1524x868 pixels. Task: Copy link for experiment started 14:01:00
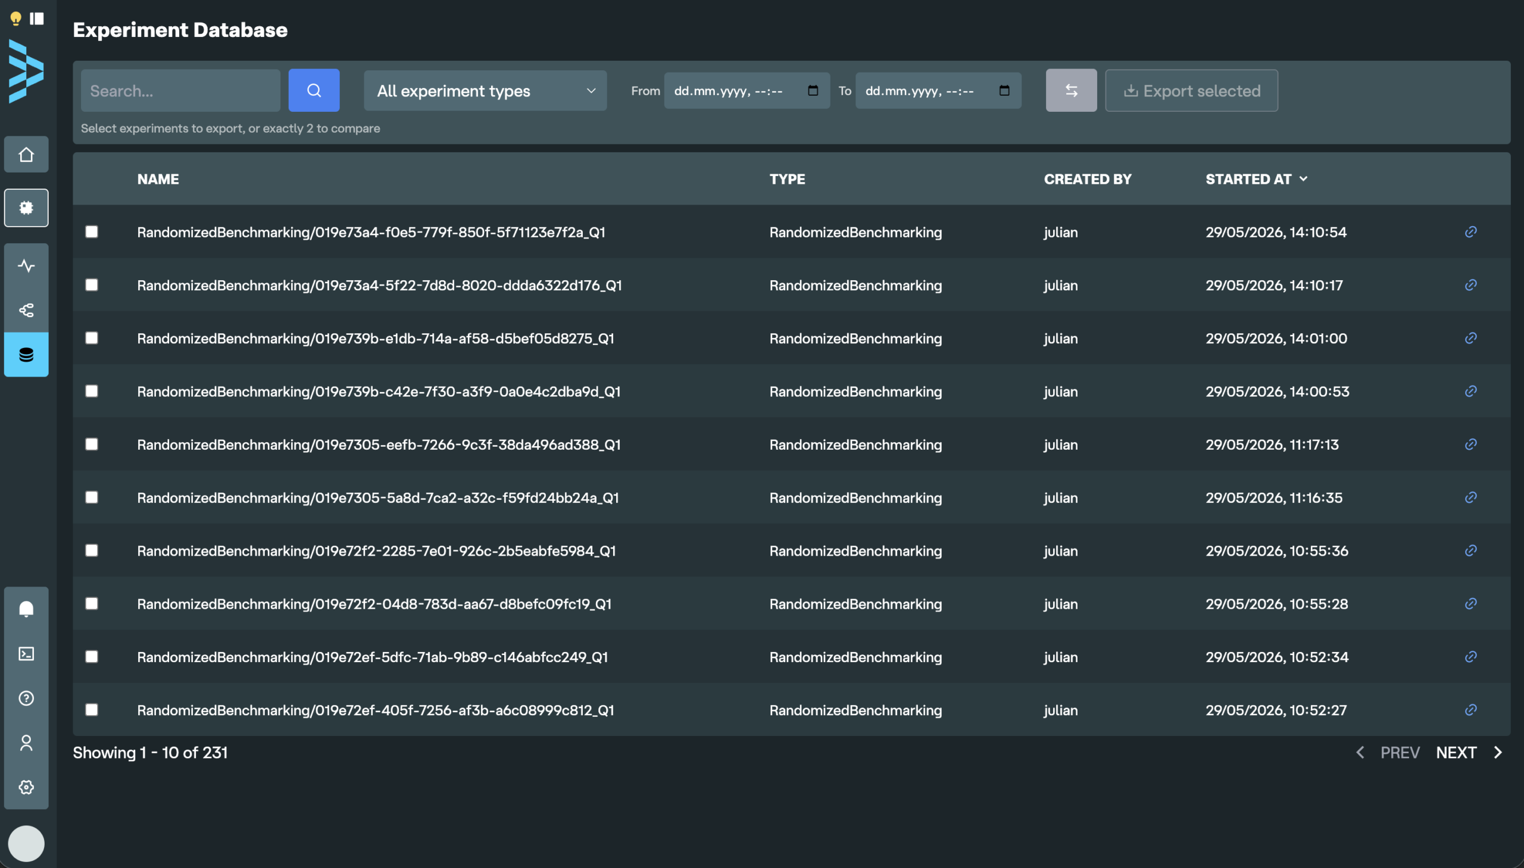coord(1471,338)
